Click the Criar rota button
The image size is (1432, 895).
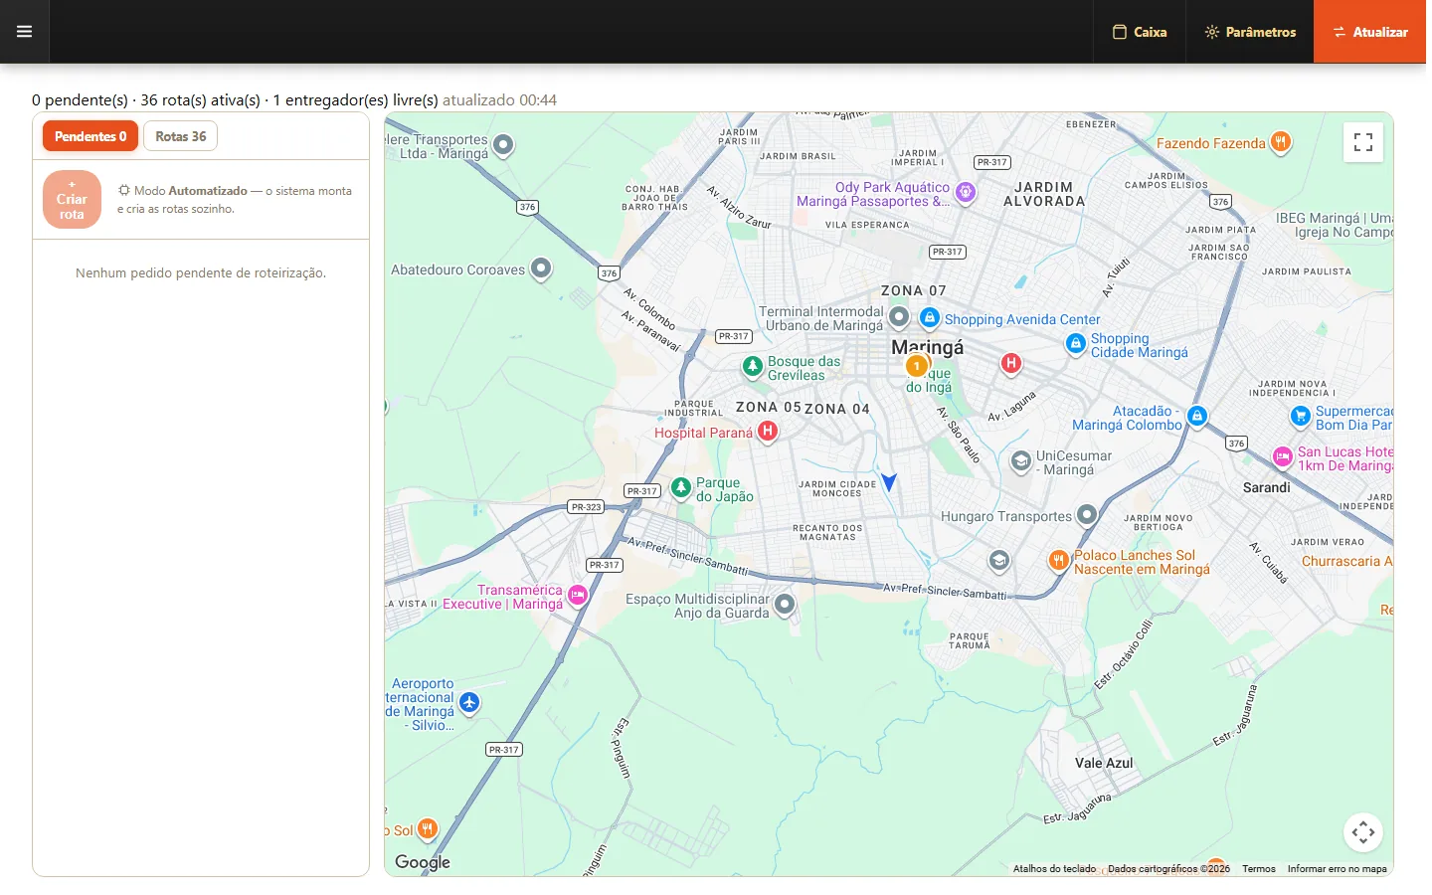tap(72, 199)
